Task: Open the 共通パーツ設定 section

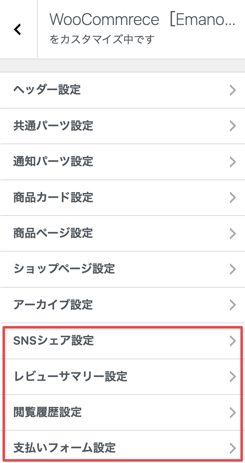Action: point(122,126)
